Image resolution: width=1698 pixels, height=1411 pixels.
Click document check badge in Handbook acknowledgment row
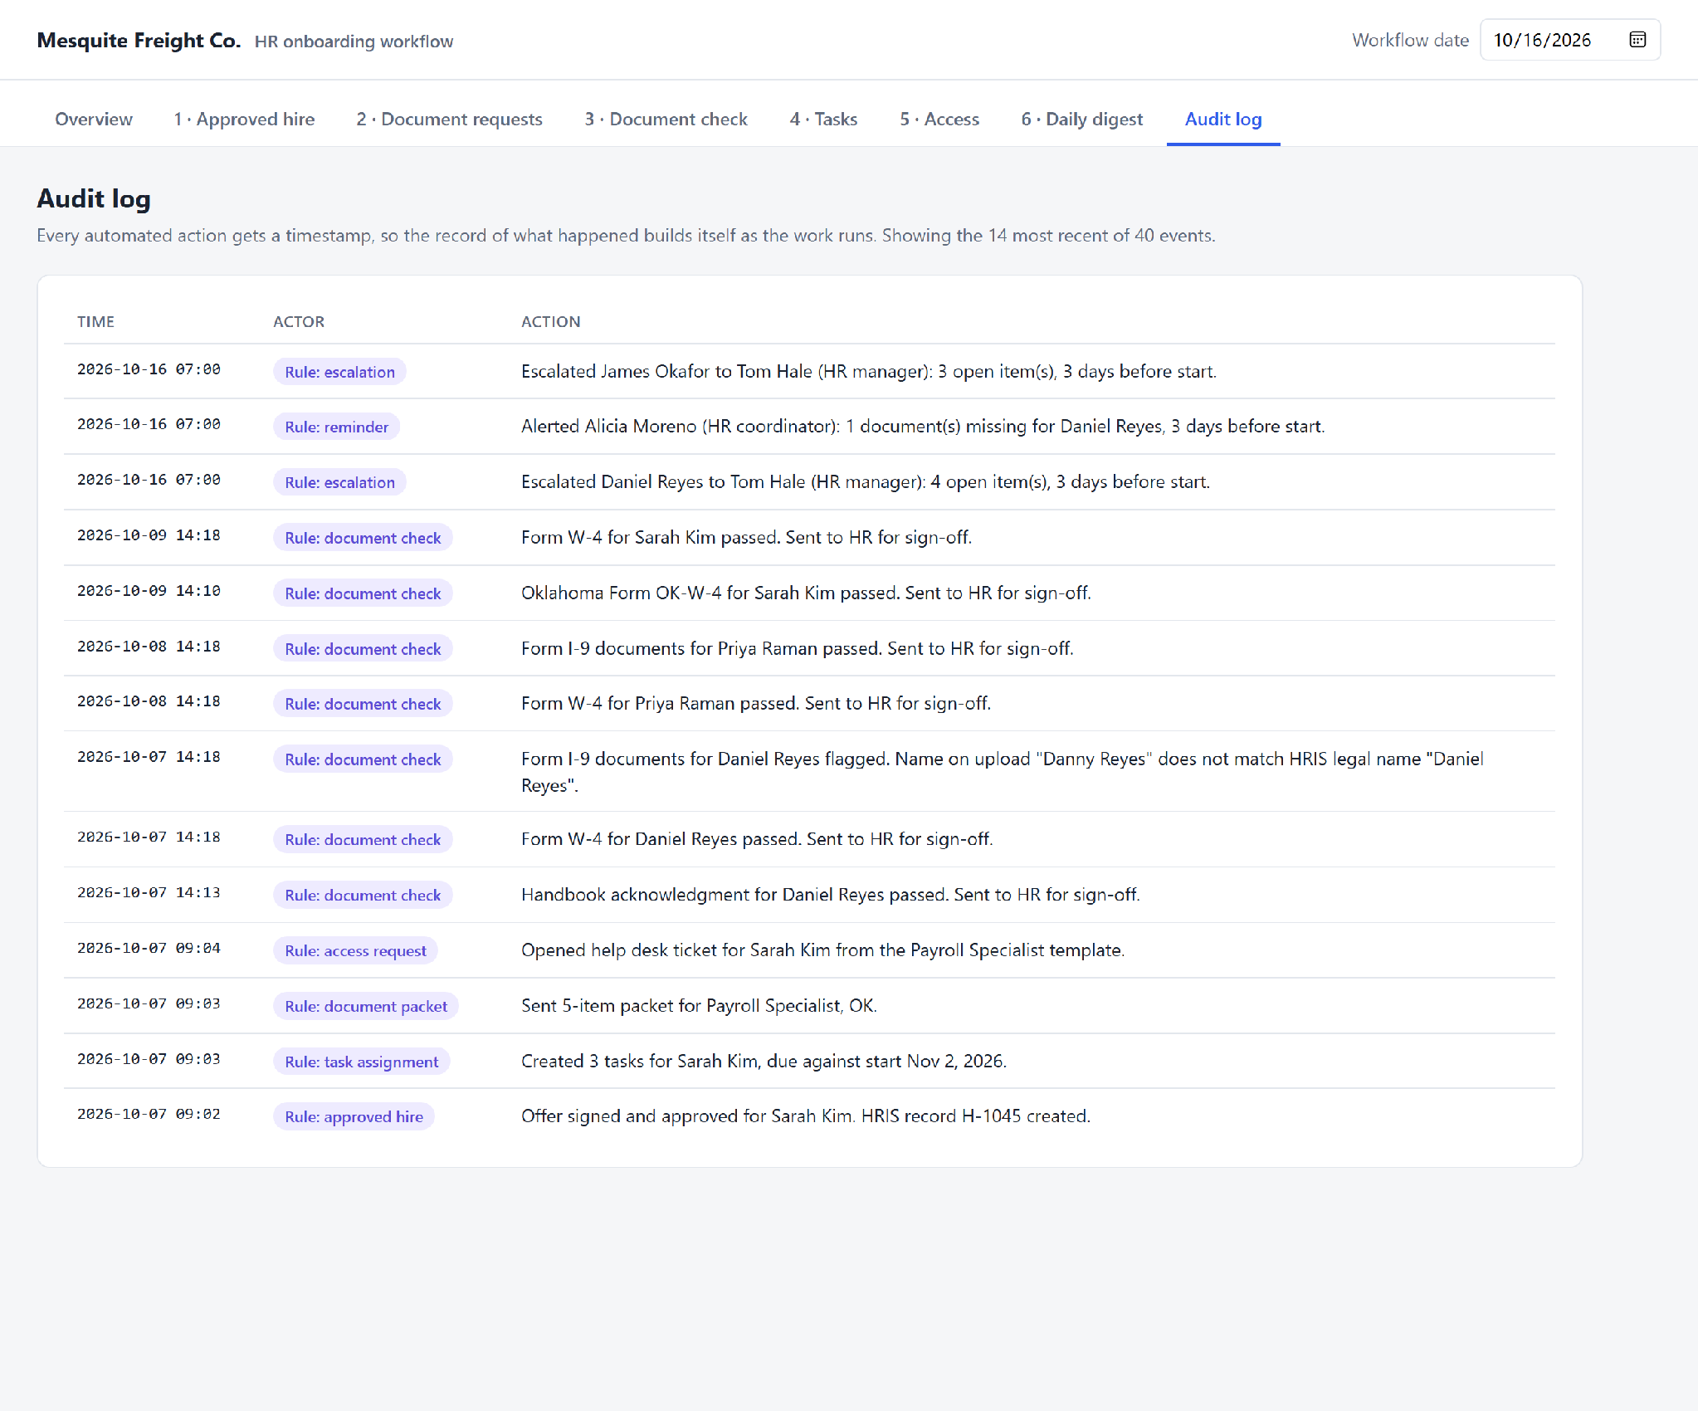tap(363, 895)
